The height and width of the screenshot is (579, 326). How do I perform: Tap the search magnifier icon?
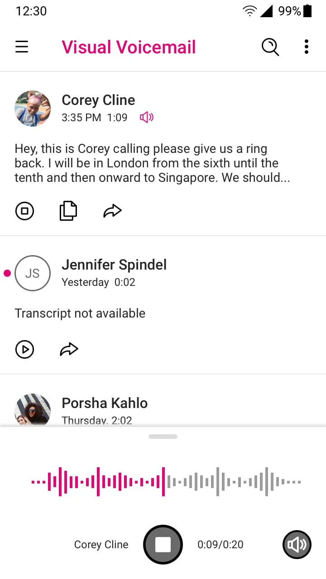pyautogui.click(x=270, y=47)
